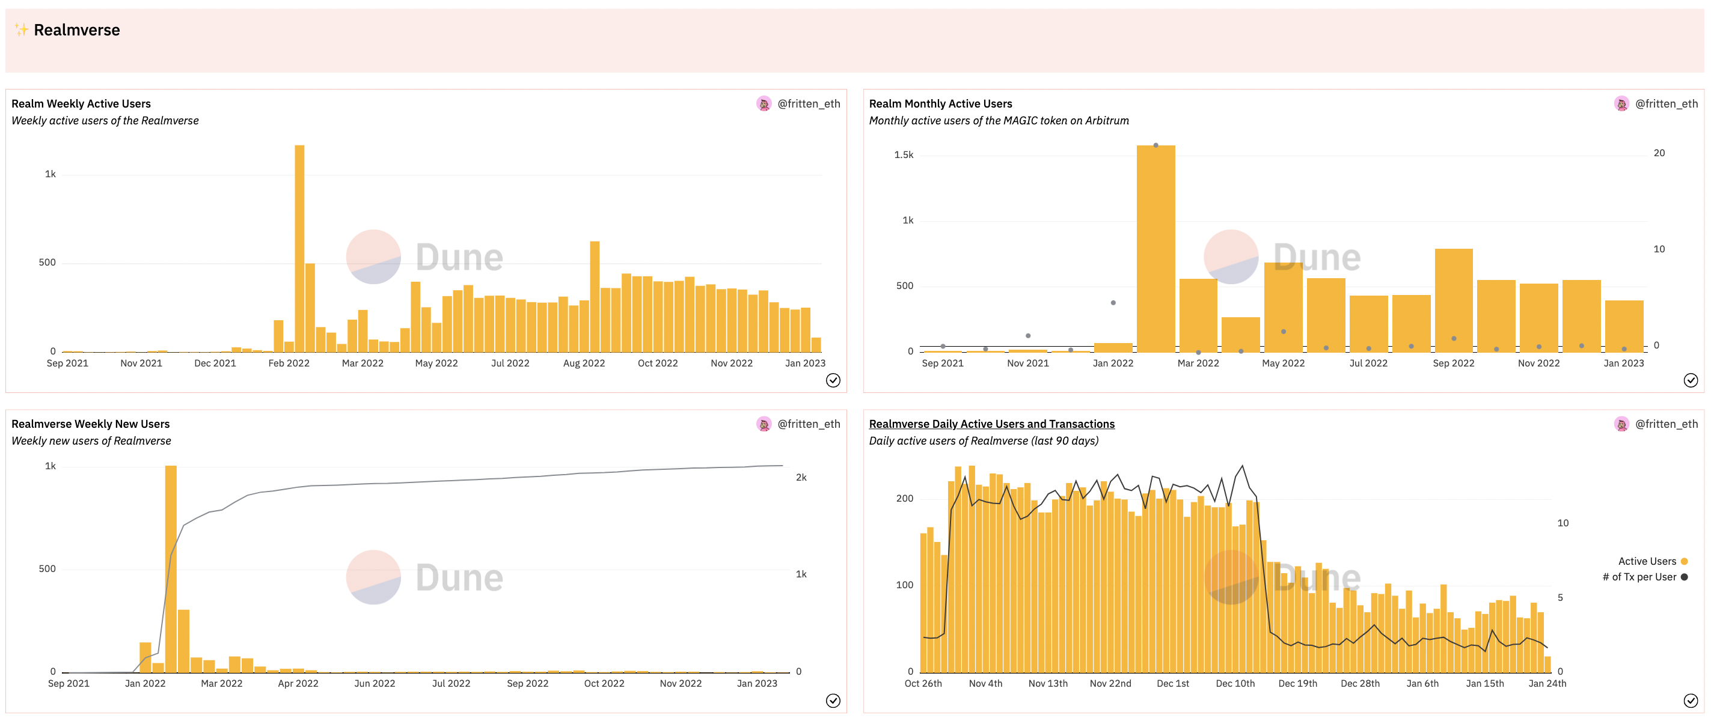
Task: Open @fritten_eth profile link on Weekly New Users chart
Action: (x=809, y=424)
